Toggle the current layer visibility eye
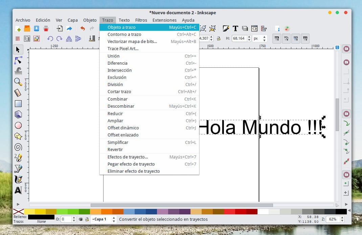 (81, 219)
